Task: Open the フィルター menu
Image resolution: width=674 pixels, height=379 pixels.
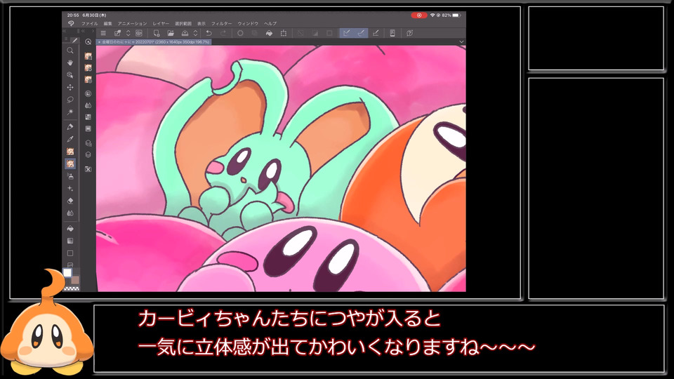Action: click(221, 24)
